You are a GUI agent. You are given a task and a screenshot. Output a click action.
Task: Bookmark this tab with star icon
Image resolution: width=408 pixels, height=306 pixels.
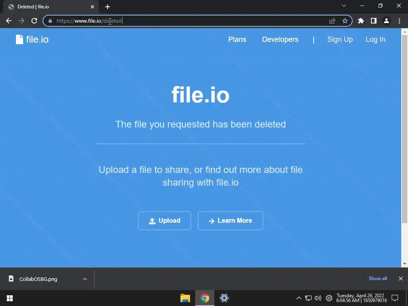pyautogui.click(x=345, y=21)
